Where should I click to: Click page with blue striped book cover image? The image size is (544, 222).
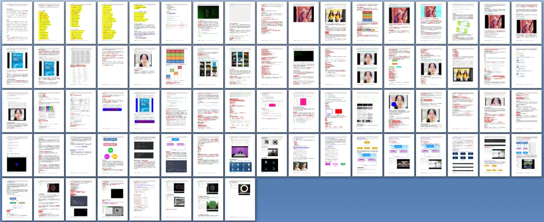point(145,112)
